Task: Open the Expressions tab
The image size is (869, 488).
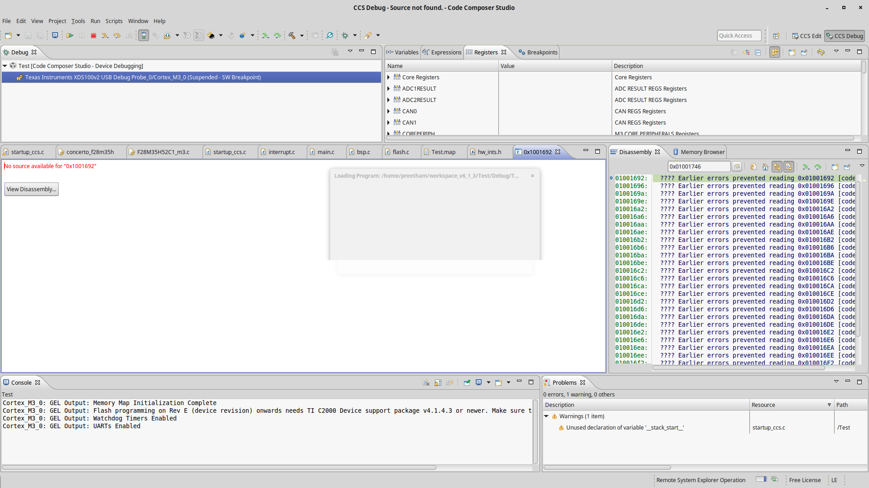Action: pos(442,52)
